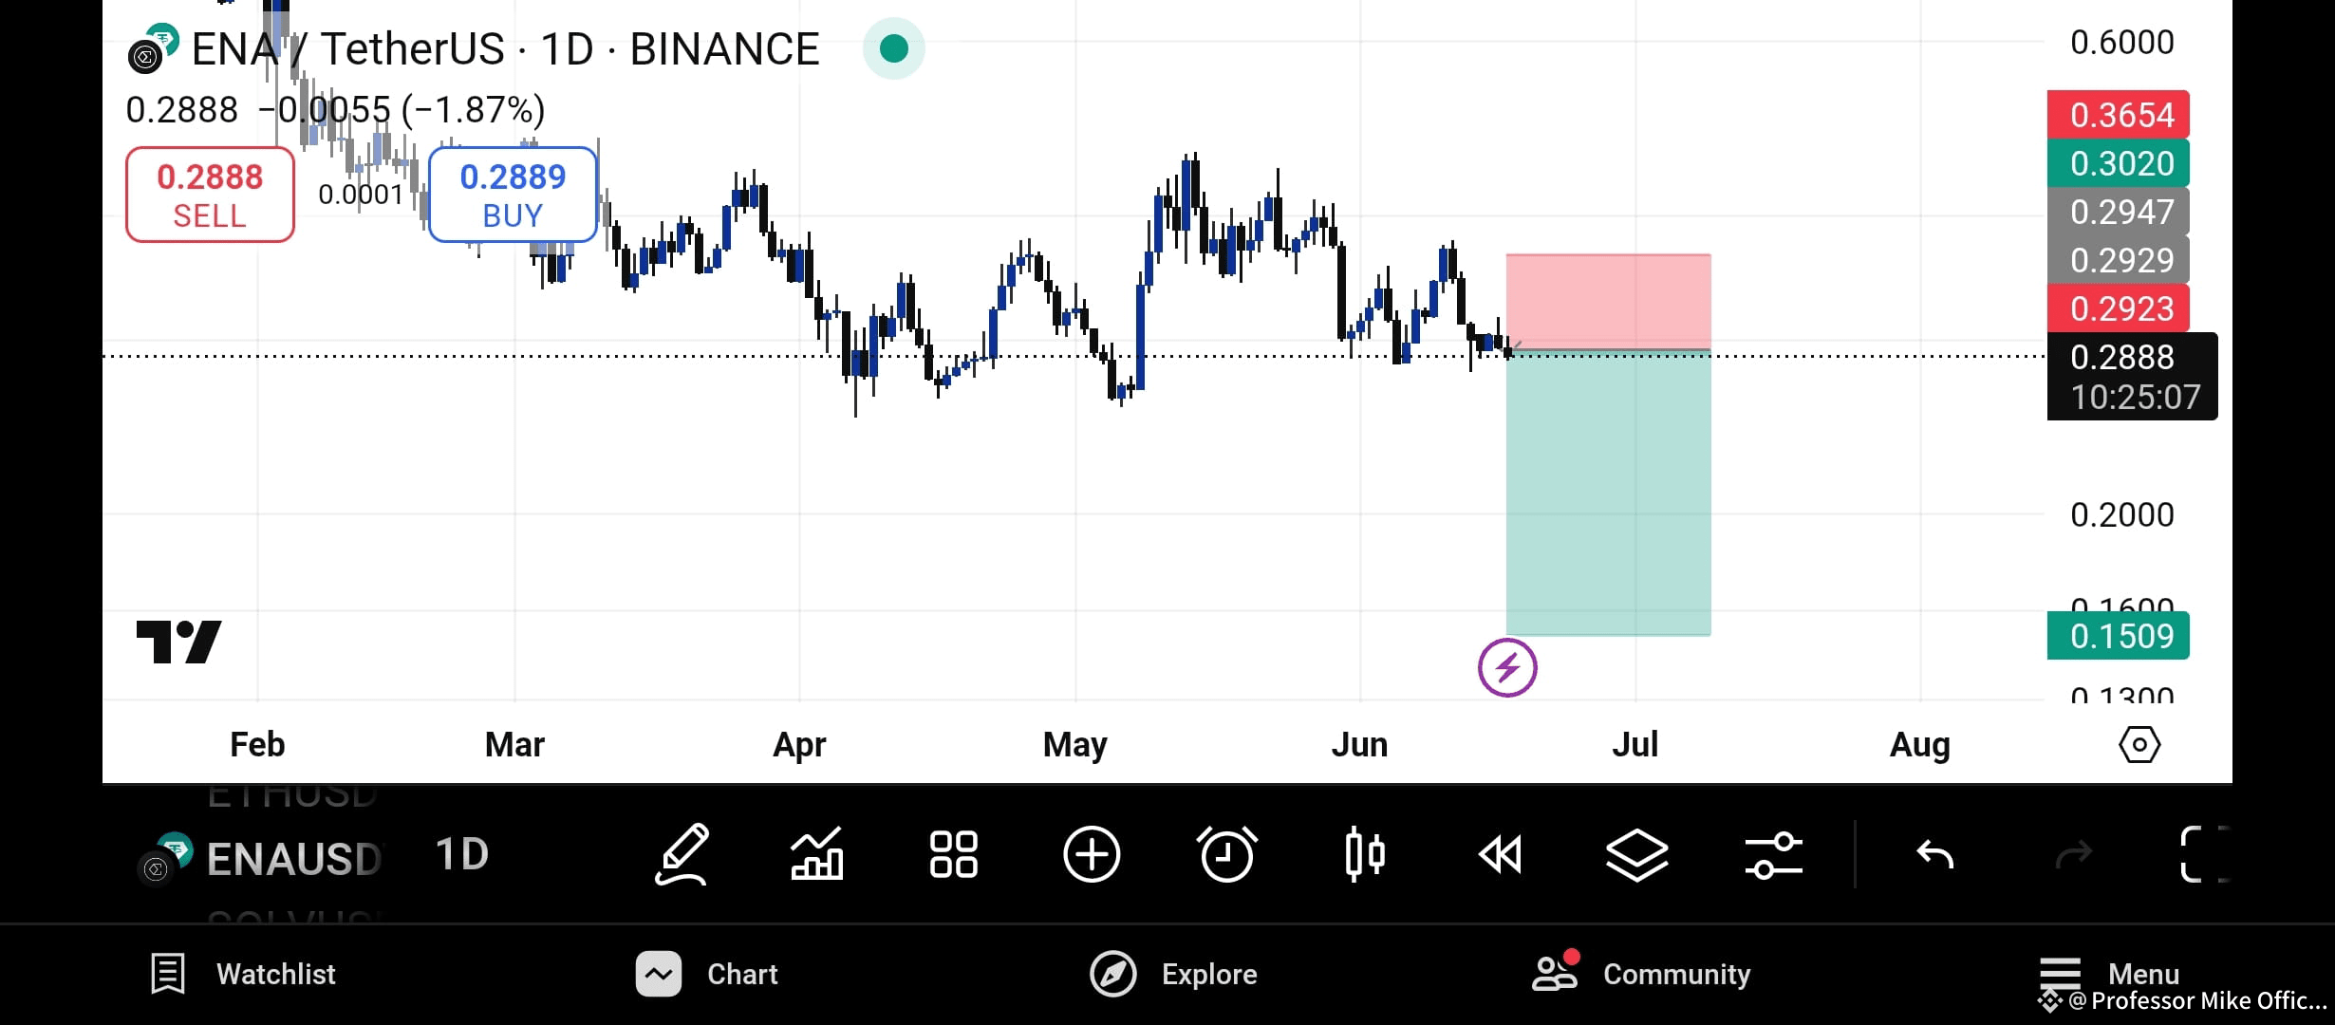Viewport: 2335px width, 1025px height.
Task: Open the alerts clock icon
Action: 1226,854
